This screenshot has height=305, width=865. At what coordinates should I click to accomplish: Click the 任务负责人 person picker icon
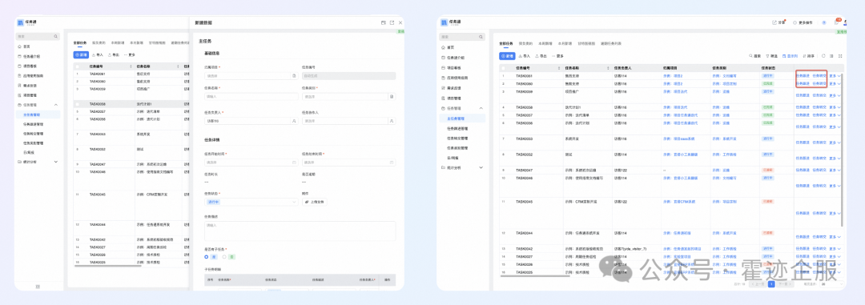pyautogui.click(x=294, y=120)
